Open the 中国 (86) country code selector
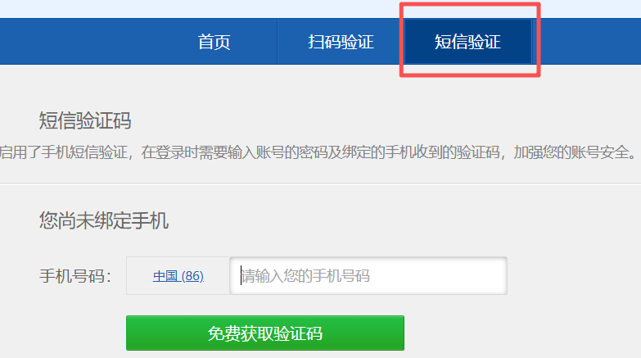Screen dimensions: 641x358 coord(178,276)
